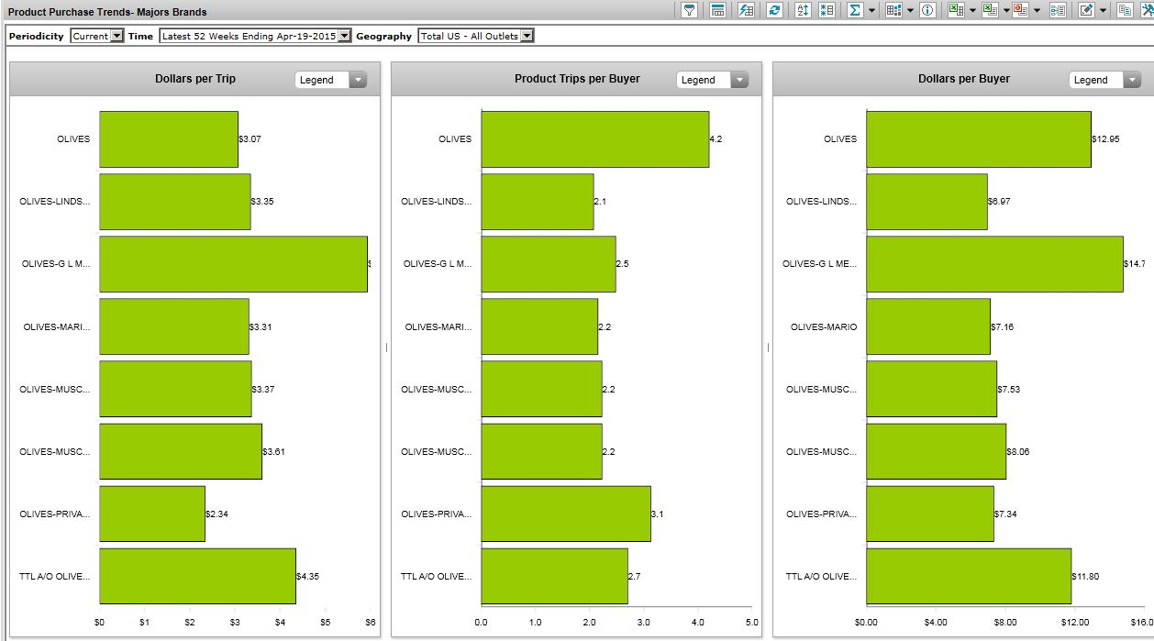Click the filter funnel icon in toolbar
This screenshot has height=641, width=1154.
click(689, 10)
